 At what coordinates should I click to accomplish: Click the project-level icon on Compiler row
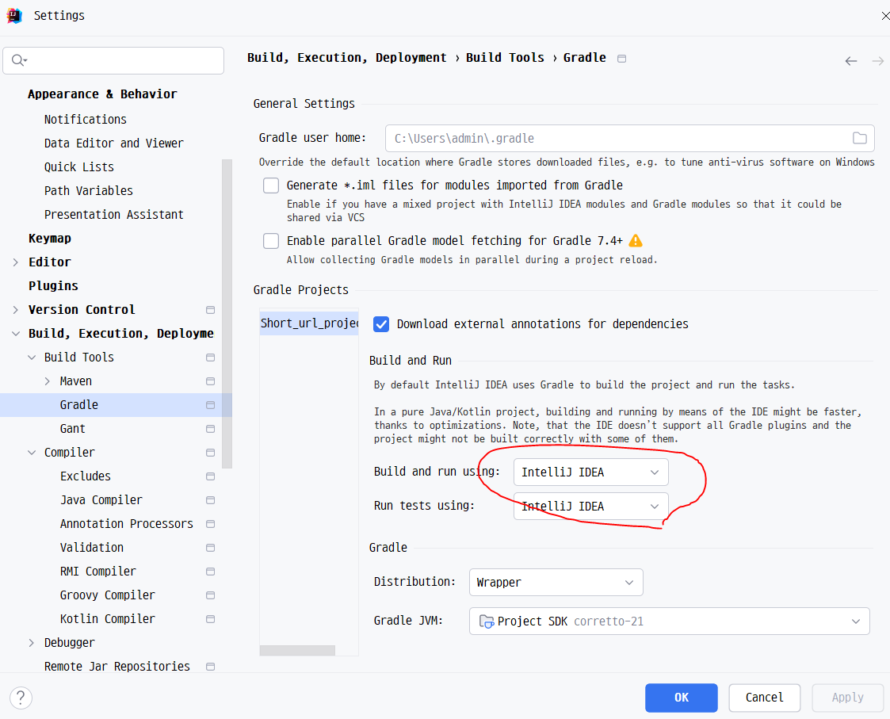coord(210,453)
